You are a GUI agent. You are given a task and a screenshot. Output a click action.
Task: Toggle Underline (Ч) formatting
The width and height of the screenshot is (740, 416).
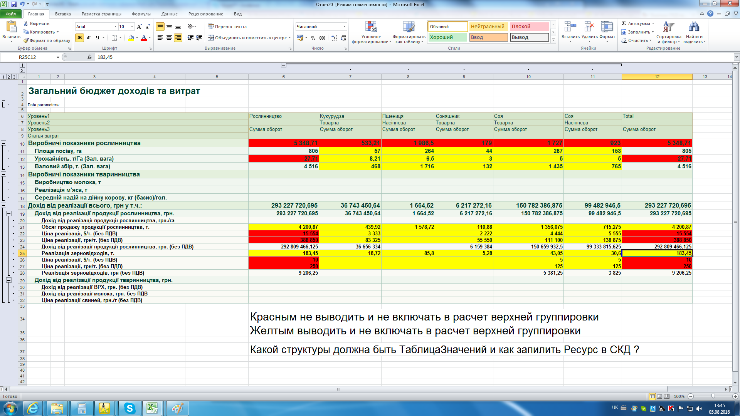point(97,38)
